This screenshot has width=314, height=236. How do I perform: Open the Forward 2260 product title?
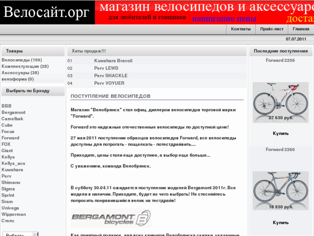pos(280,149)
